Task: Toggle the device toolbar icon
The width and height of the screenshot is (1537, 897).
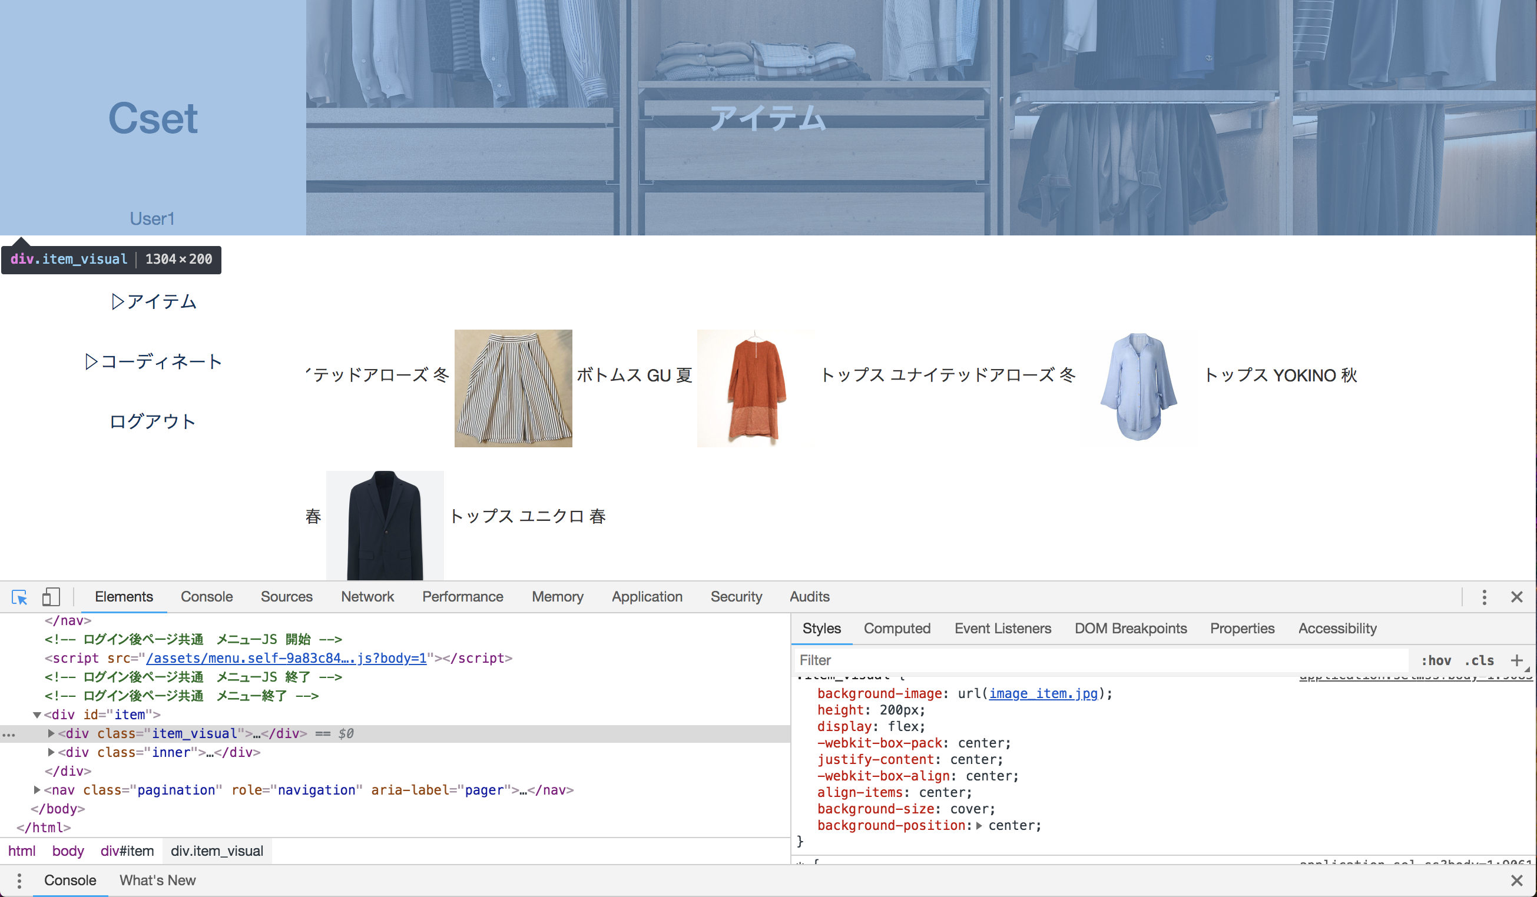Action: point(51,597)
